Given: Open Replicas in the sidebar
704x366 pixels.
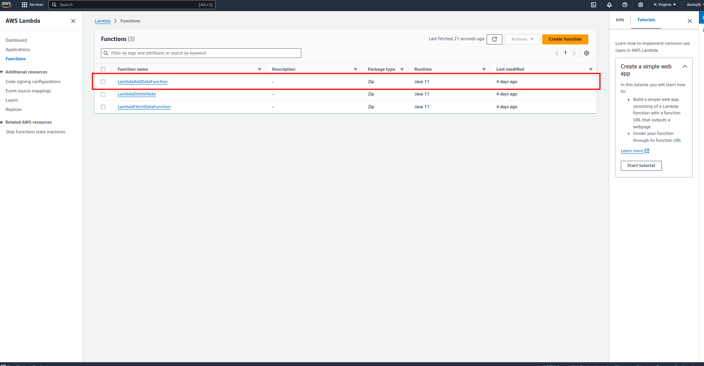Looking at the screenshot, I should click(14, 109).
